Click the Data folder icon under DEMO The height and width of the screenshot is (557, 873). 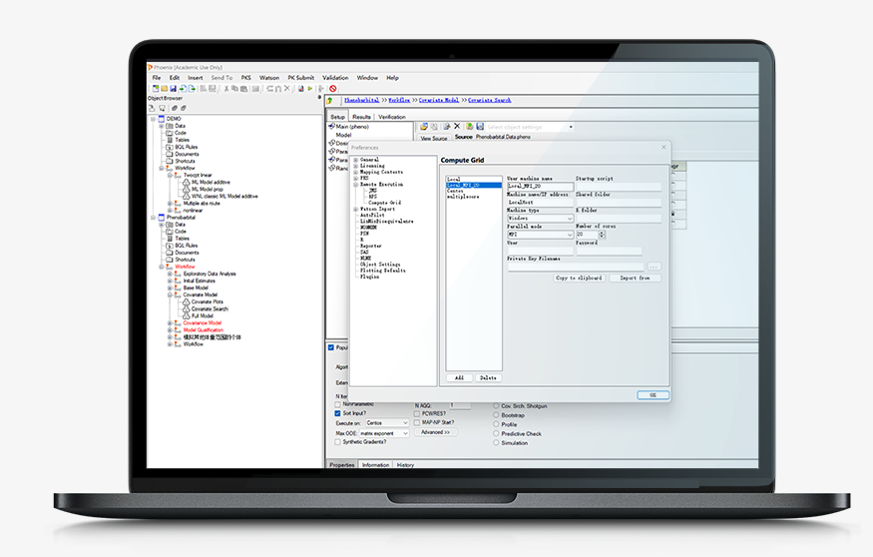pos(169,126)
